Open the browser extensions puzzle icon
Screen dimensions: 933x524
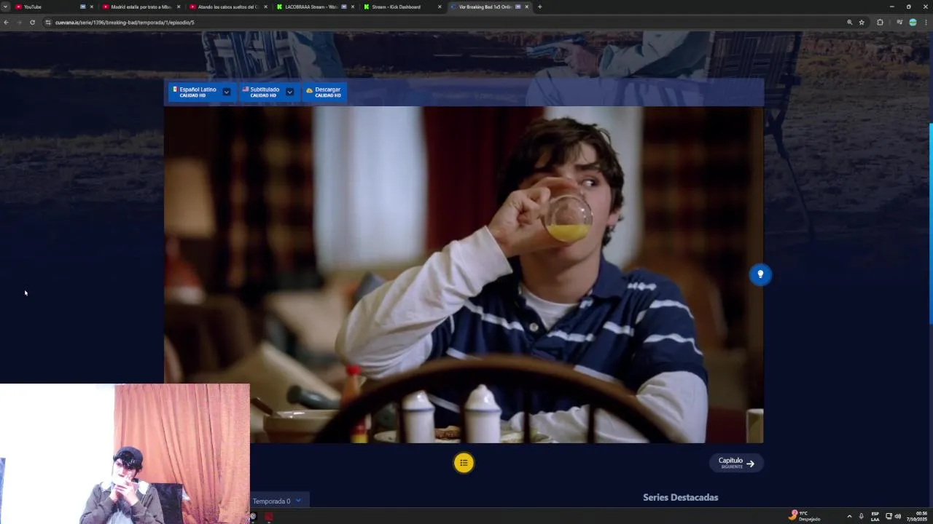(880, 23)
